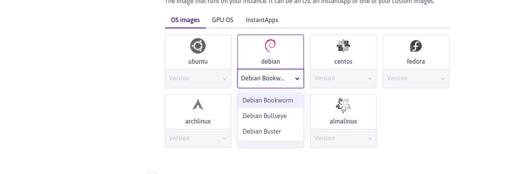Switch to the GPU OS tab

pyautogui.click(x=223, y=20)
